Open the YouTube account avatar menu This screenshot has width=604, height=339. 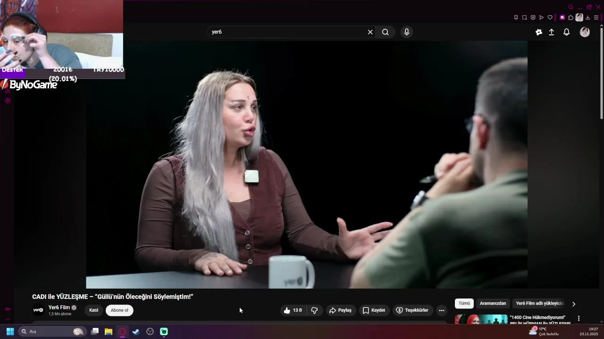[x=585, y=32]
